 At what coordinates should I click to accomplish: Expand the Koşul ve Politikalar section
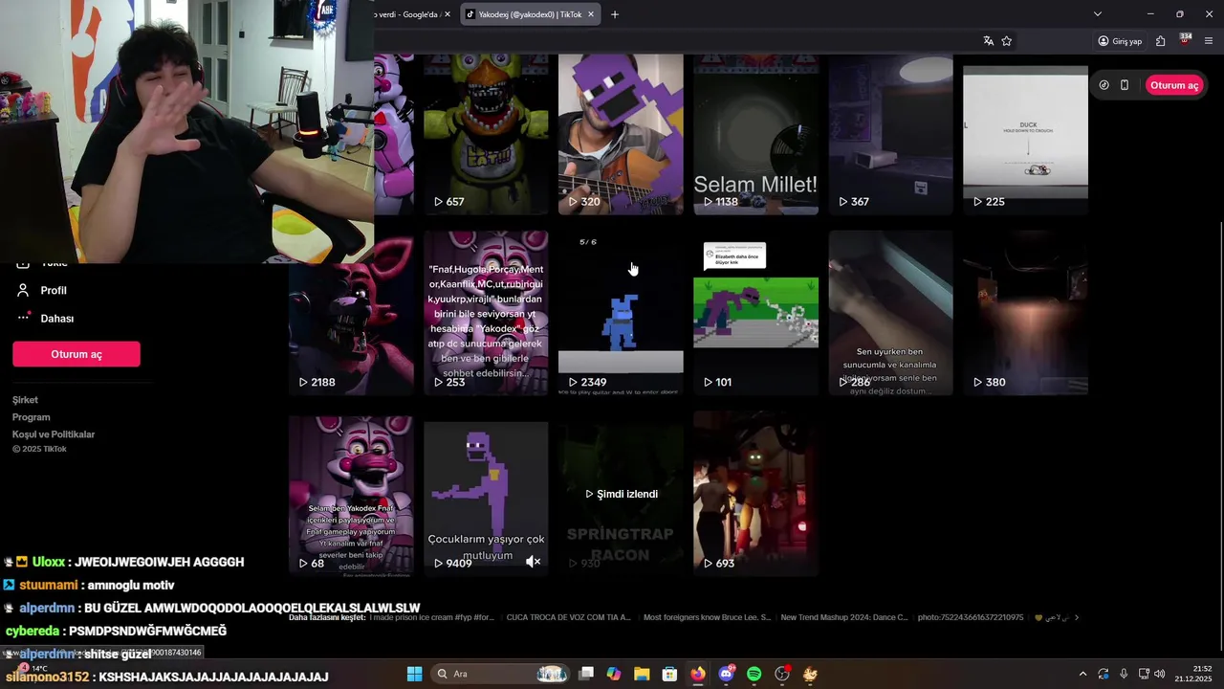(54, 434)
